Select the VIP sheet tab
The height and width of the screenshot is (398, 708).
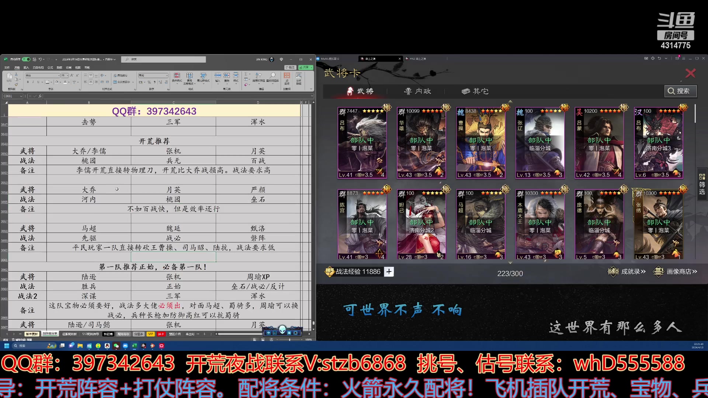point(150,334)
